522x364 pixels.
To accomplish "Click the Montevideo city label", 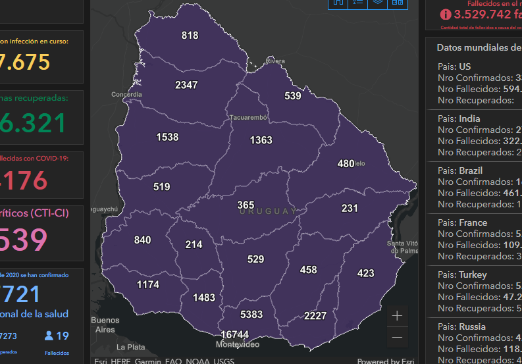I will [x=238, y=344].
